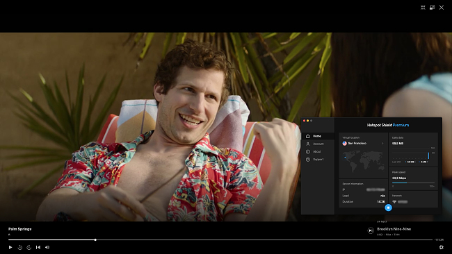The image size is (452, 254).
Task: Click the Wi-Fi network icon
Action: point(394,202)
